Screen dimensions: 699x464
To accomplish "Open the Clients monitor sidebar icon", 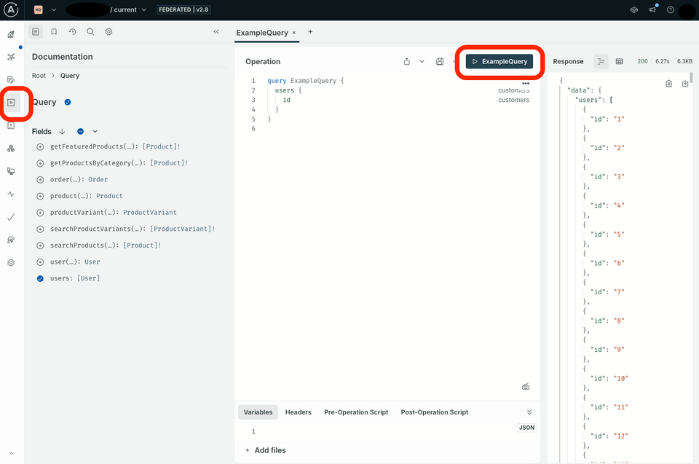I will [x=11, y=171].
